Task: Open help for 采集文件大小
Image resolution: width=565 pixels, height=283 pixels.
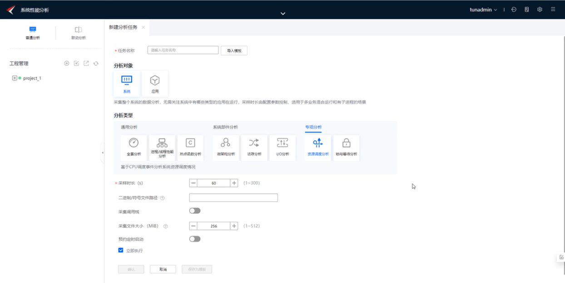Action: (166, 226)
